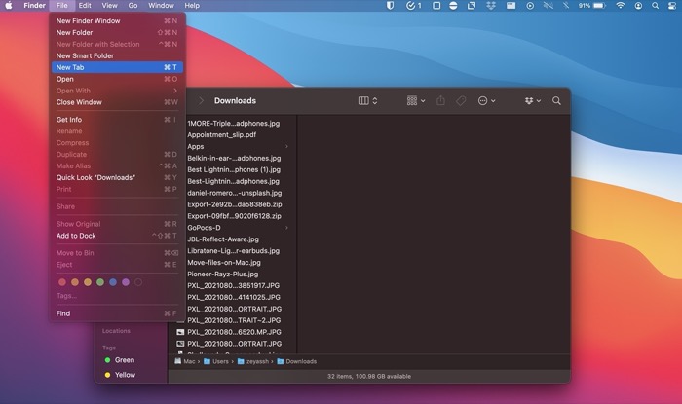Toggle the column view switcher

[367, 100]
